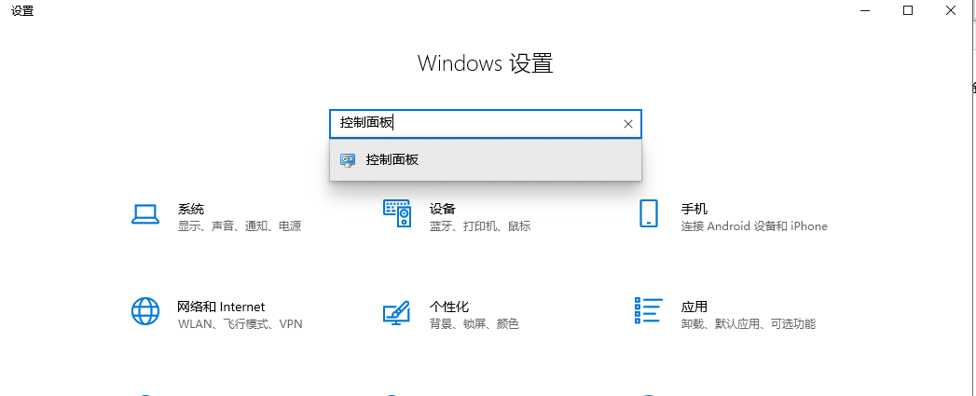Image resolution: width=976 pixels, height=396 pixels.
Task: Select the 控制面板 search suggestion text
Action: (392, 160)
